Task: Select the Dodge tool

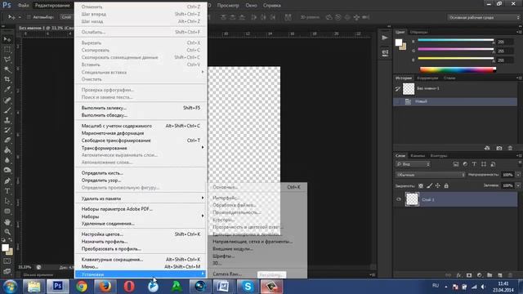Action: point(7,170)
